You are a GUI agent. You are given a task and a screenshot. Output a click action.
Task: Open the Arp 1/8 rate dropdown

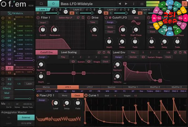(x=19, y=84)
